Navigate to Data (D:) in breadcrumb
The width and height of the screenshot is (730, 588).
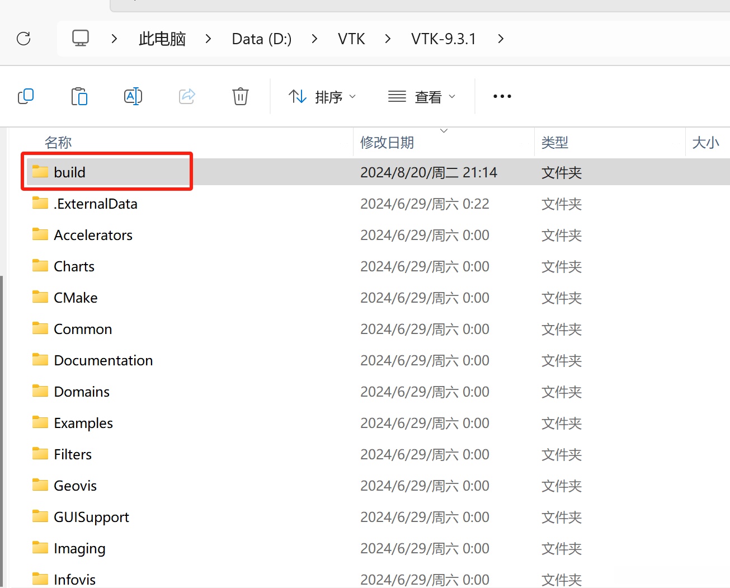coord(262,39)
